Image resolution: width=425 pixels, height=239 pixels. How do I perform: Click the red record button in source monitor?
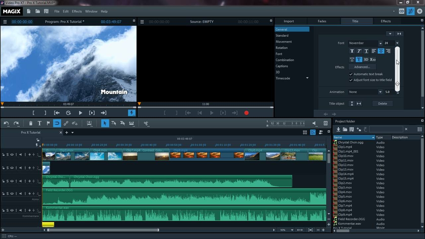tap(246, 113)
